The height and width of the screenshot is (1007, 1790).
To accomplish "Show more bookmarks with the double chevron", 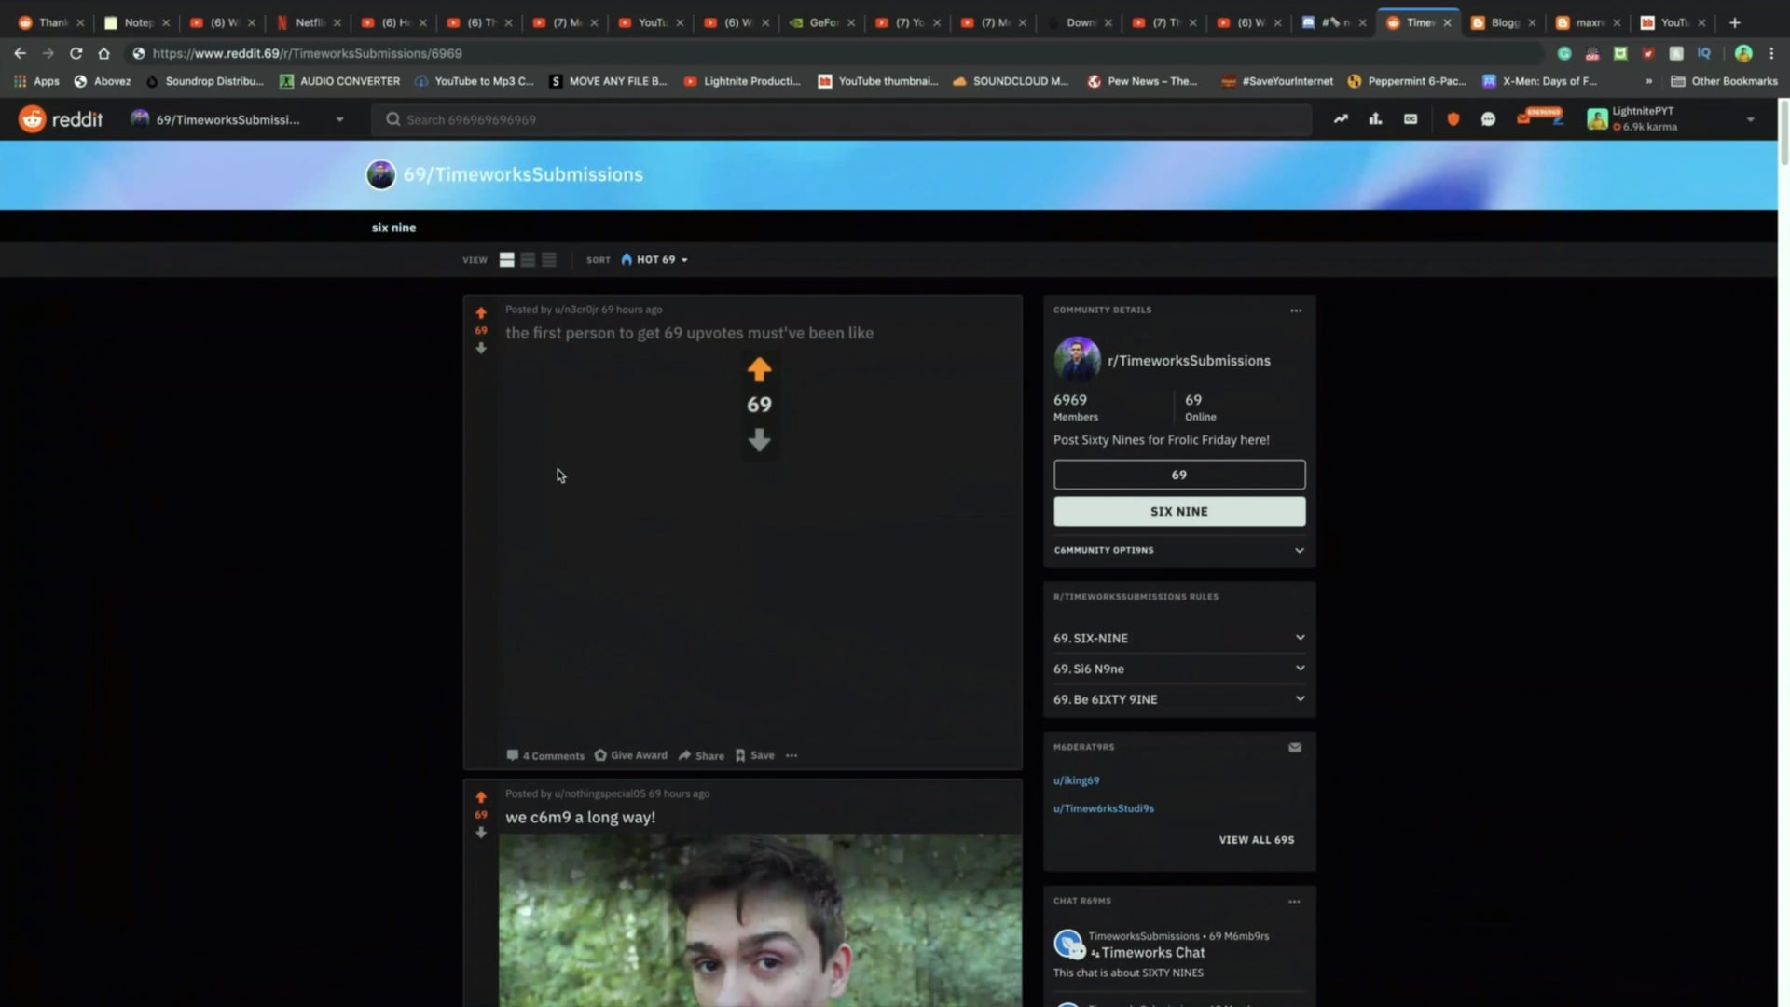I will [x=1648, y=81].
